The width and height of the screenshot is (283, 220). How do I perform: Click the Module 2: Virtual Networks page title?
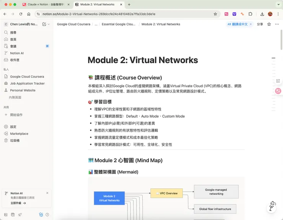143,60
